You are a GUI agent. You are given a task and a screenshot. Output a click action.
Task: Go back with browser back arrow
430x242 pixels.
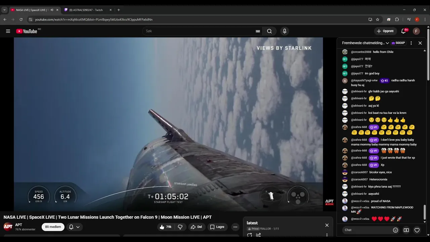pos(5,19)
